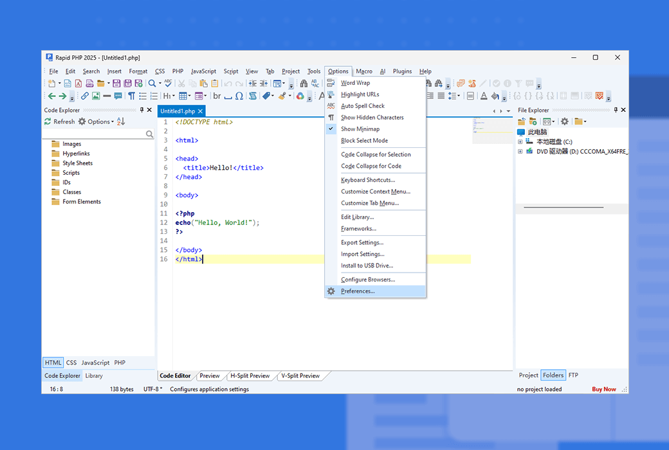The height and width of the screenshot is (450, 669).
Task: Click the Buy Now link
Action: pyautogui.click(x=604, y=389)
